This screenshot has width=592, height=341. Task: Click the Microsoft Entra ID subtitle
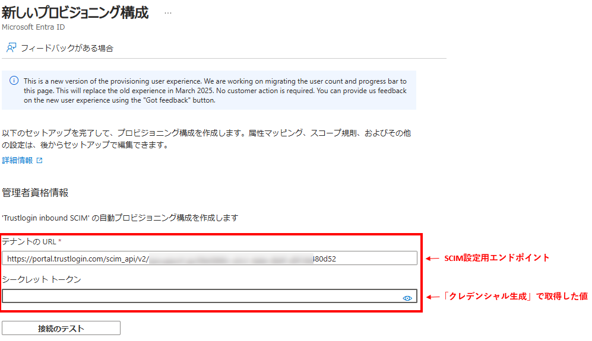[x=33, y=27]
